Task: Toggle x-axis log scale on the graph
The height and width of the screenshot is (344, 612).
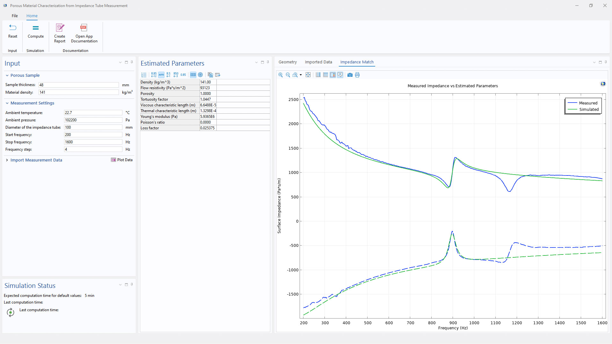Action: [318, 75]
